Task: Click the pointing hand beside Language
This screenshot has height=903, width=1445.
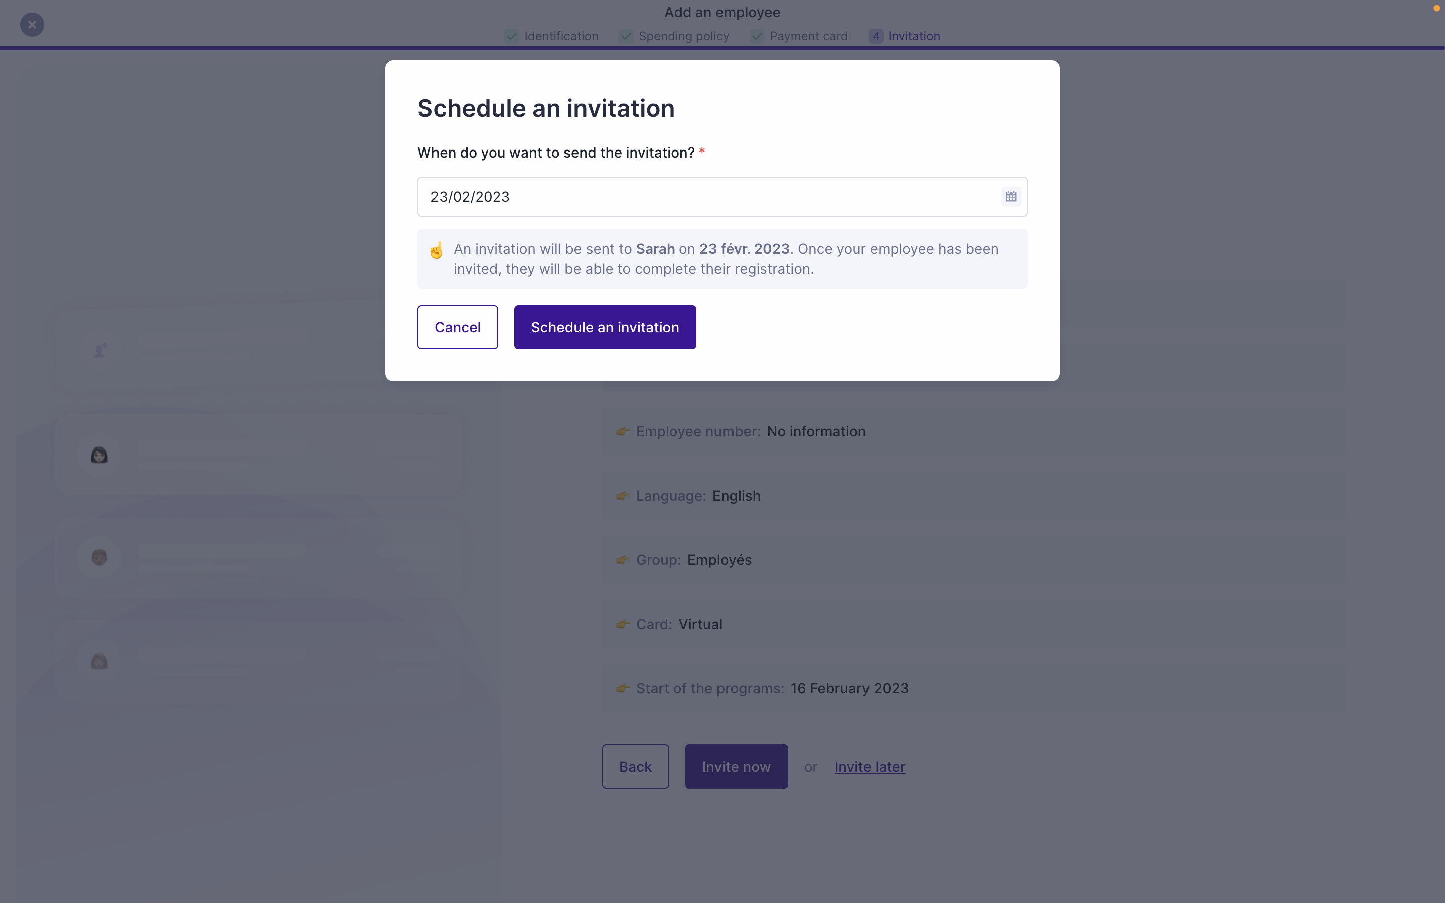Action: (x=623, y=496)
